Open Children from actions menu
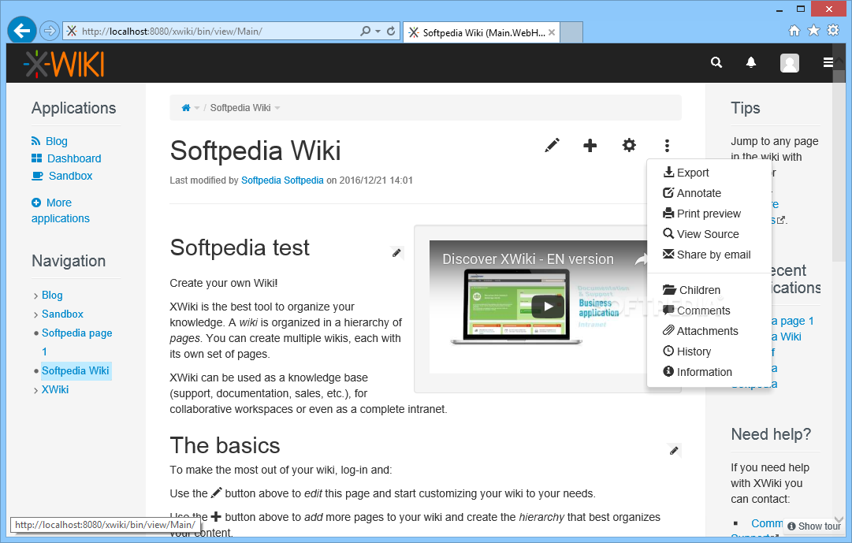 point(691,290)
